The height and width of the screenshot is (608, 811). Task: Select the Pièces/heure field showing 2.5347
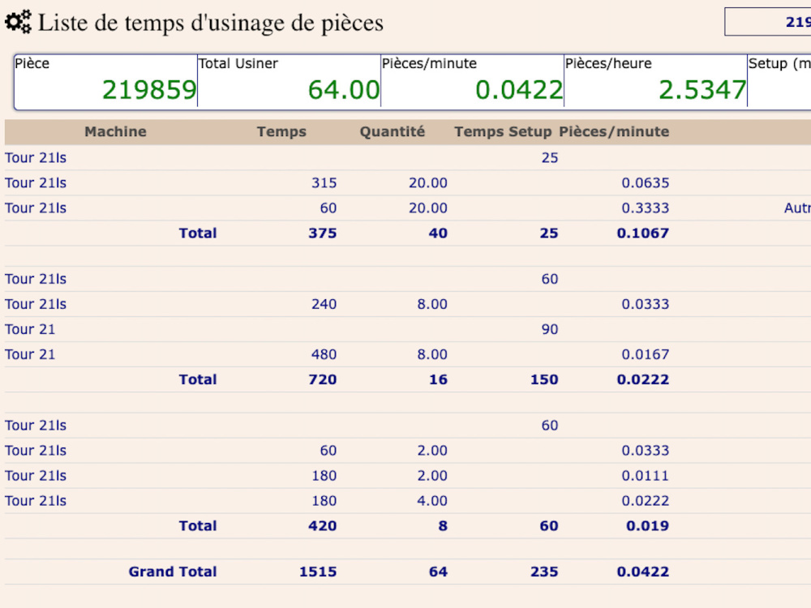click(656, 81)
